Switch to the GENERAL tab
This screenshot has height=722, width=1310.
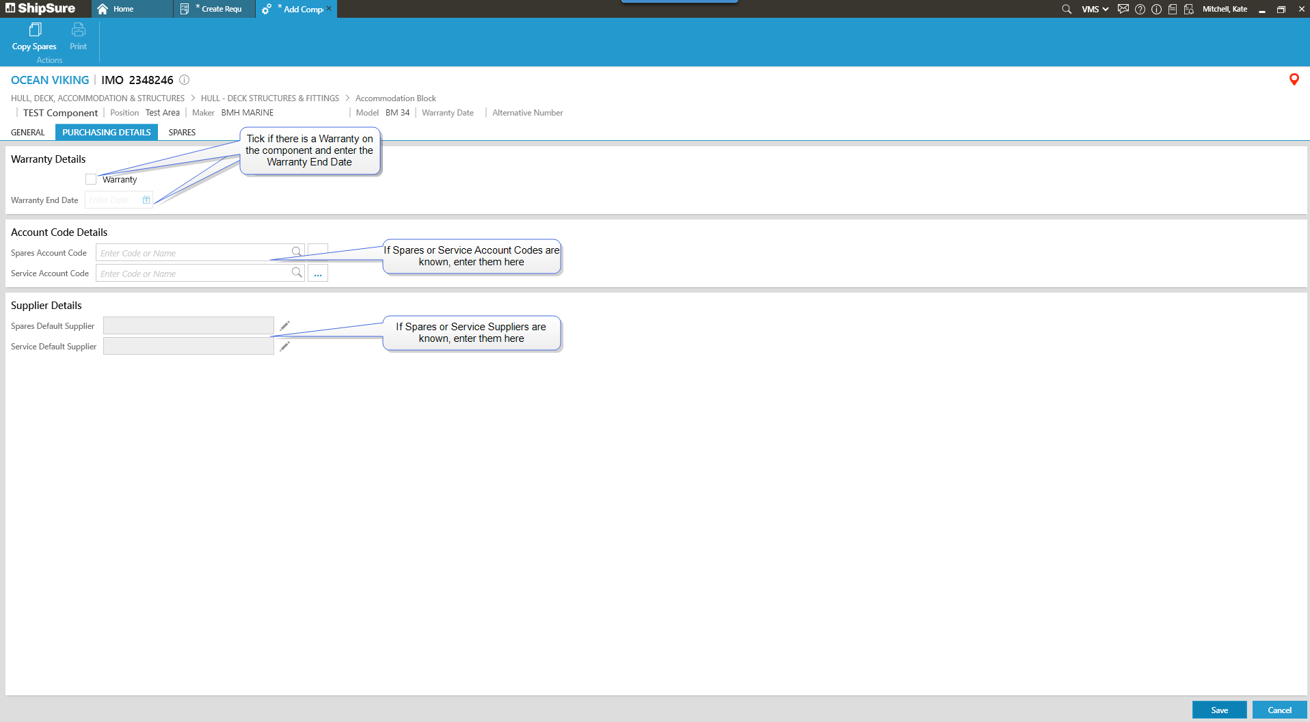click(28, 132)
